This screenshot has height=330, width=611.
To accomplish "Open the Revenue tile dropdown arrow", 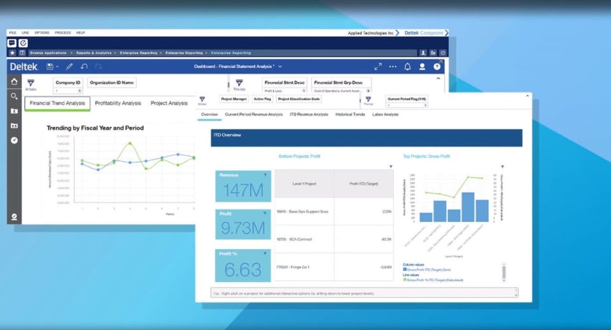I will [x=265, y=175].
